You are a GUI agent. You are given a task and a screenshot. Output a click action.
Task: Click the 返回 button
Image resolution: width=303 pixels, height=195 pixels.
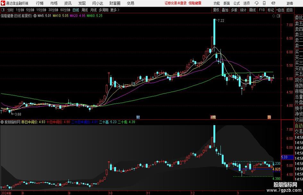289,10
